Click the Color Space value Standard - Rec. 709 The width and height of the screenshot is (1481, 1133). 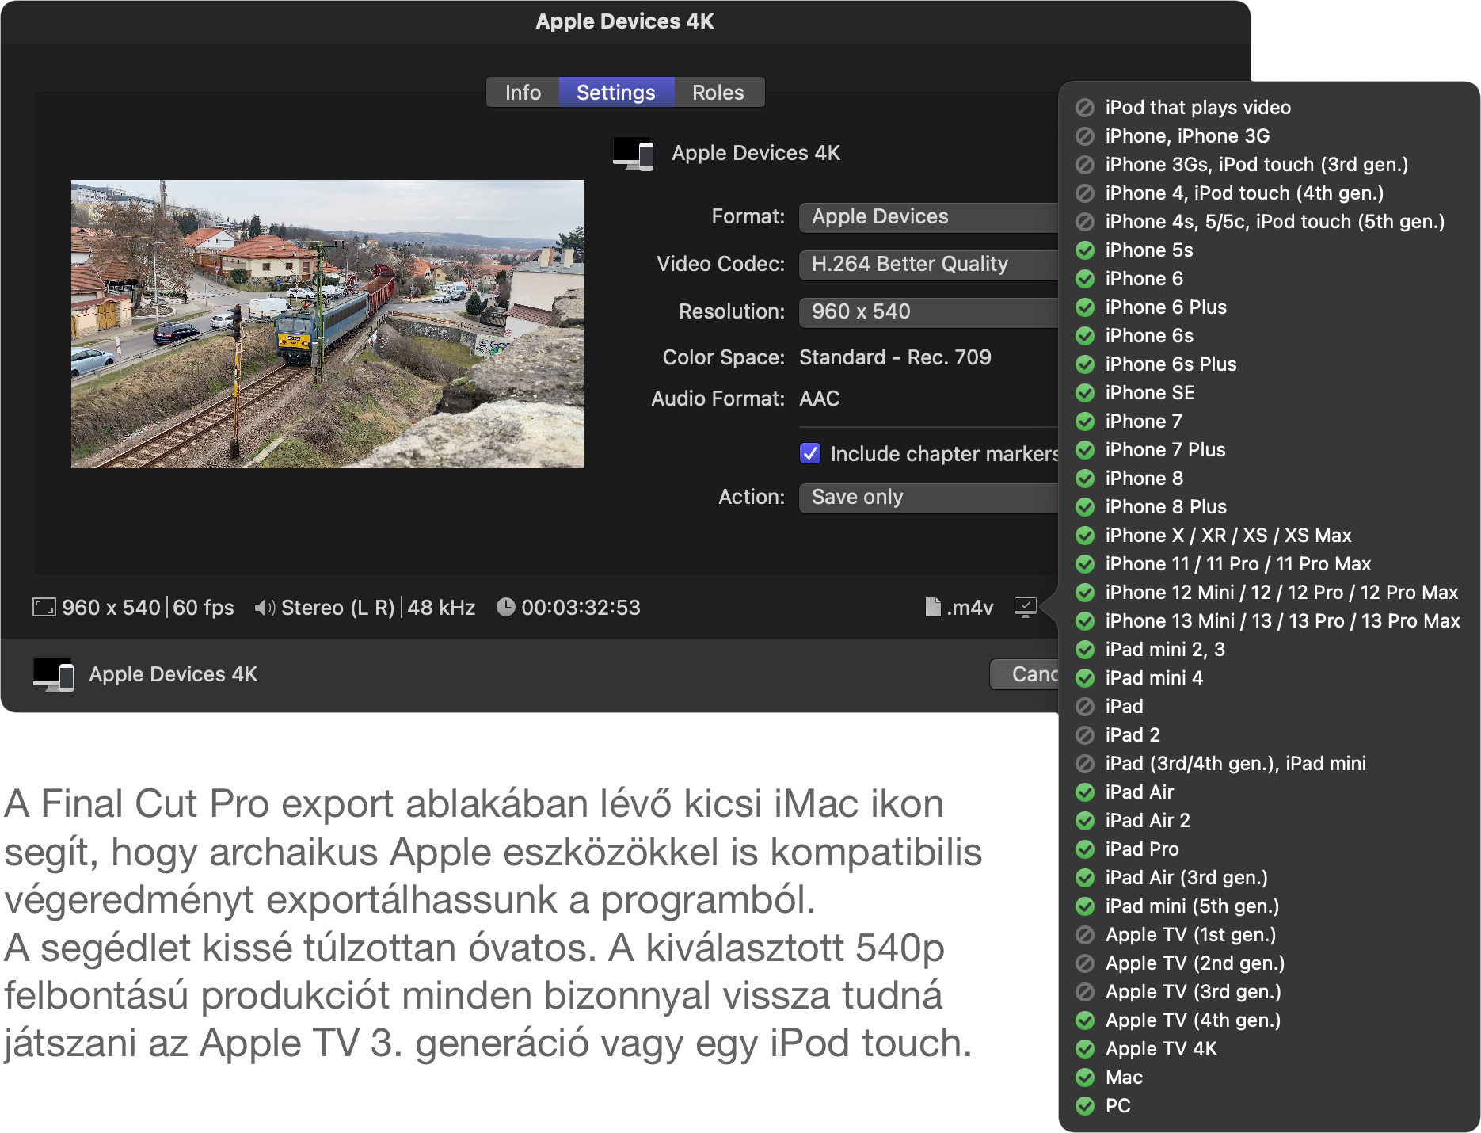tap(895, 357)
